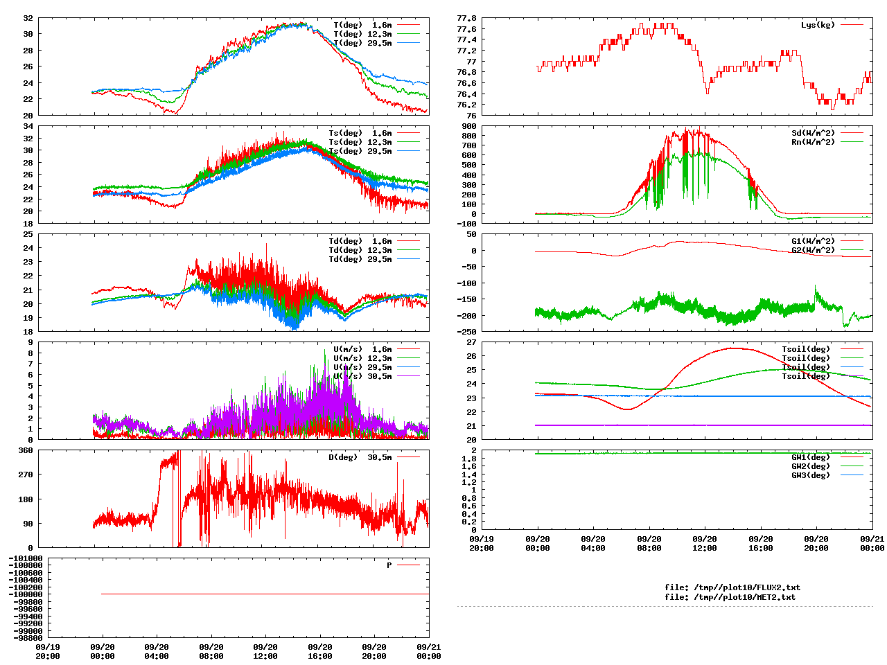Choose the "Ts(deg) 29.5m" legend label
The image size is (887, 665).
[x=360, y=151]
